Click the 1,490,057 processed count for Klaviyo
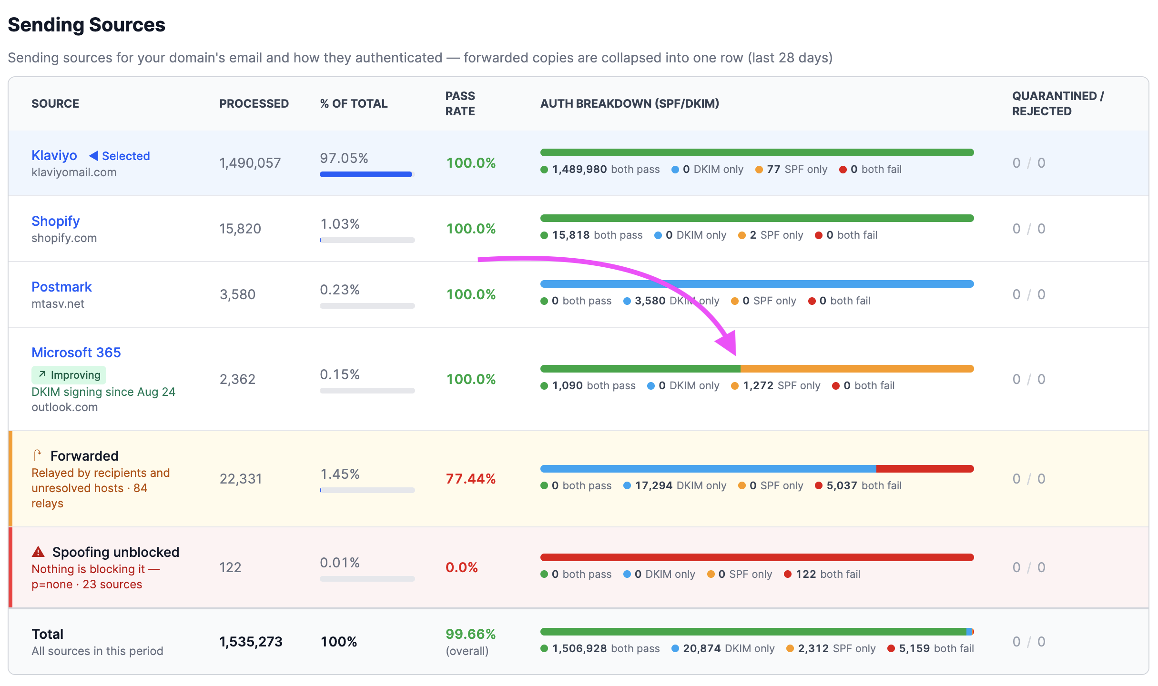1158x686 pixels. tap(250, 163)
